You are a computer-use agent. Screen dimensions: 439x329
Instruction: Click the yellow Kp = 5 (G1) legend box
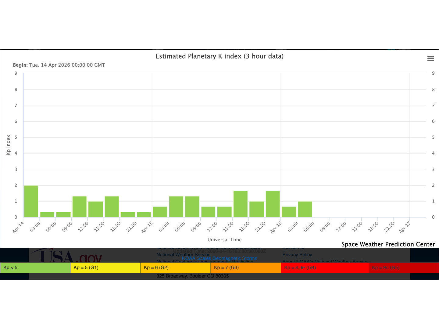pyautogui.click(x=105, y=267)
